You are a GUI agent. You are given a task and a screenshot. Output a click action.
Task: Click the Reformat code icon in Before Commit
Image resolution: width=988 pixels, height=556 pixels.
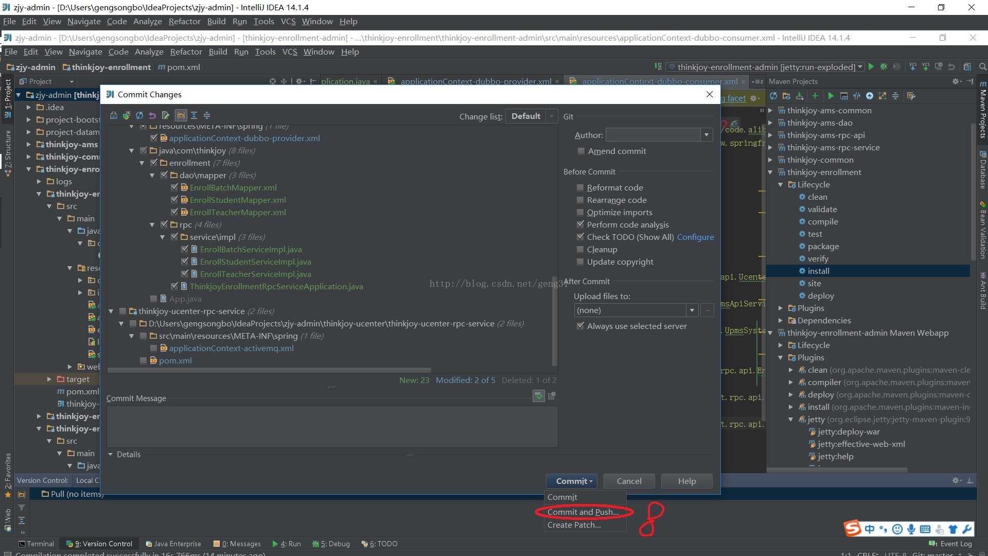pyautogui.click(x=579, y=187)
